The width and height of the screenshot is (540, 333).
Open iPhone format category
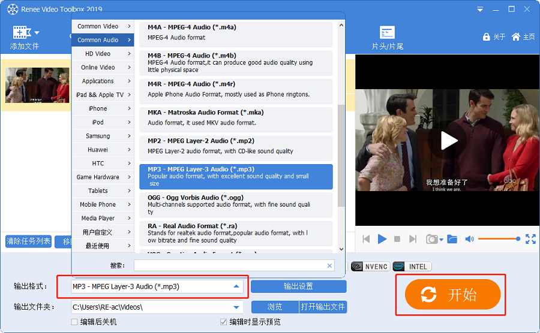coord(103,108)
